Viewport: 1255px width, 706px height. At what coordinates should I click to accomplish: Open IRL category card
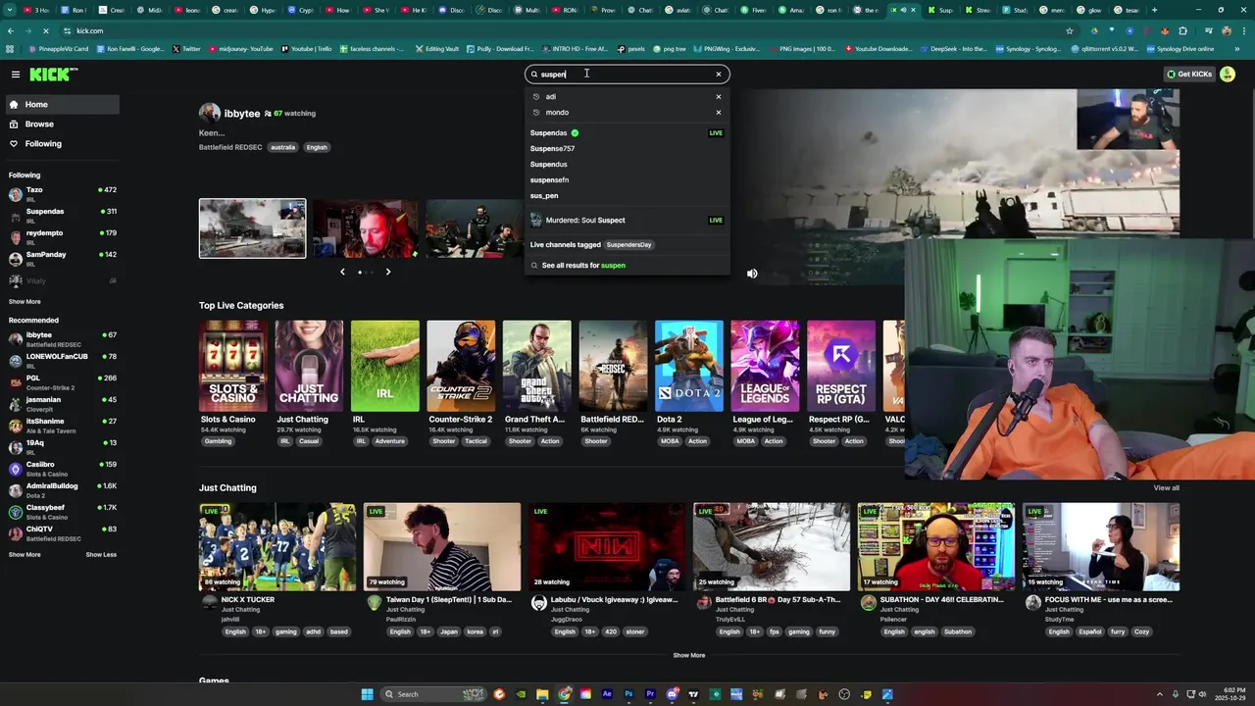(385, 366)
